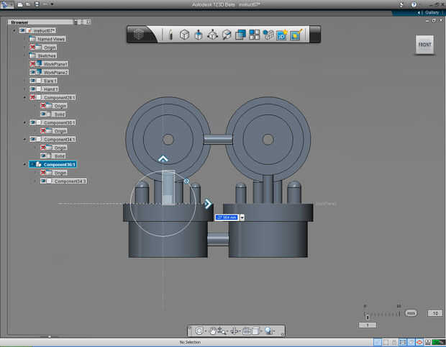Collapse the instruct07 root node
Image resolution: width=446 pixels, height=347 pixels.
pos(14,31)
